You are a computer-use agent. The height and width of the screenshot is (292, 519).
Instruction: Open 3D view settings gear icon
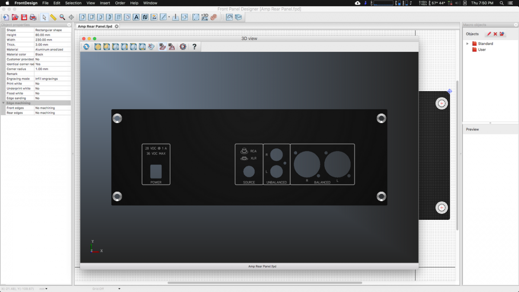coord(183,47)
